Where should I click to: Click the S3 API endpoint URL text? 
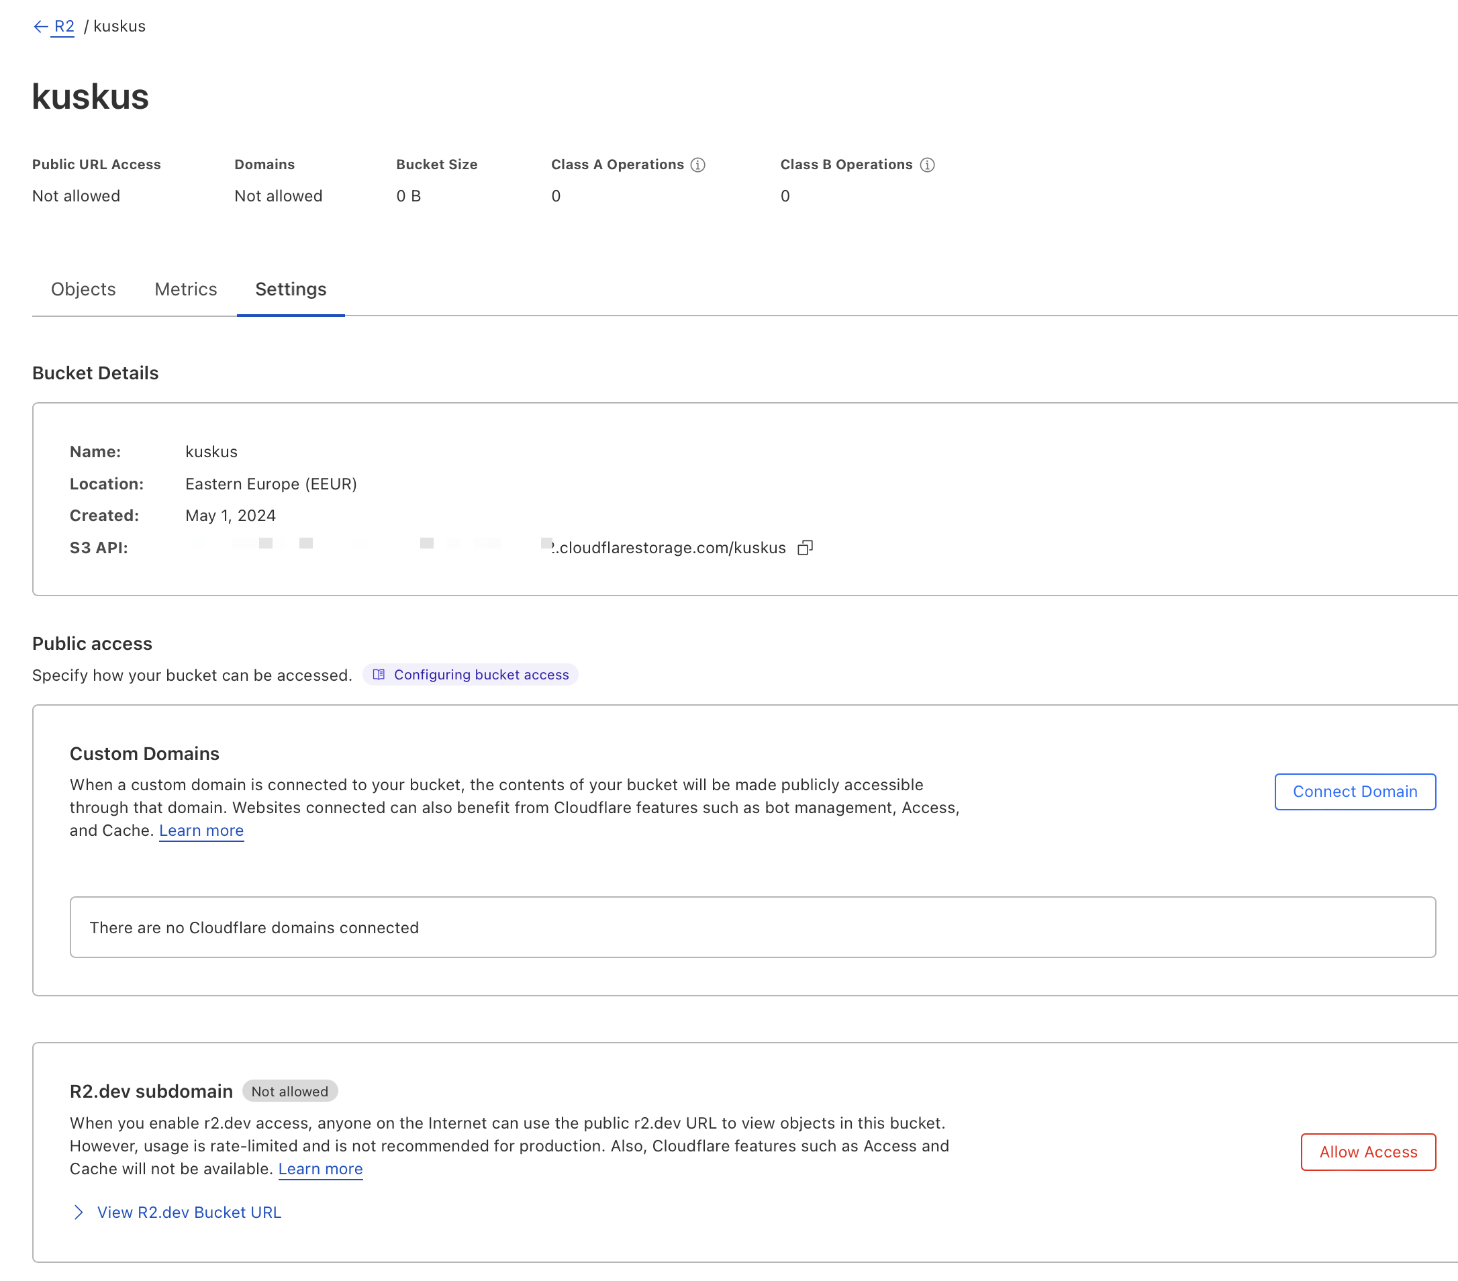tap(671, 548)
